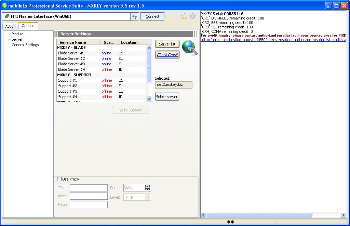Screen dimensions: 350x226
Task: Click the log panel horizontal scrollbar thumb
Action: (x=259, y=215)
